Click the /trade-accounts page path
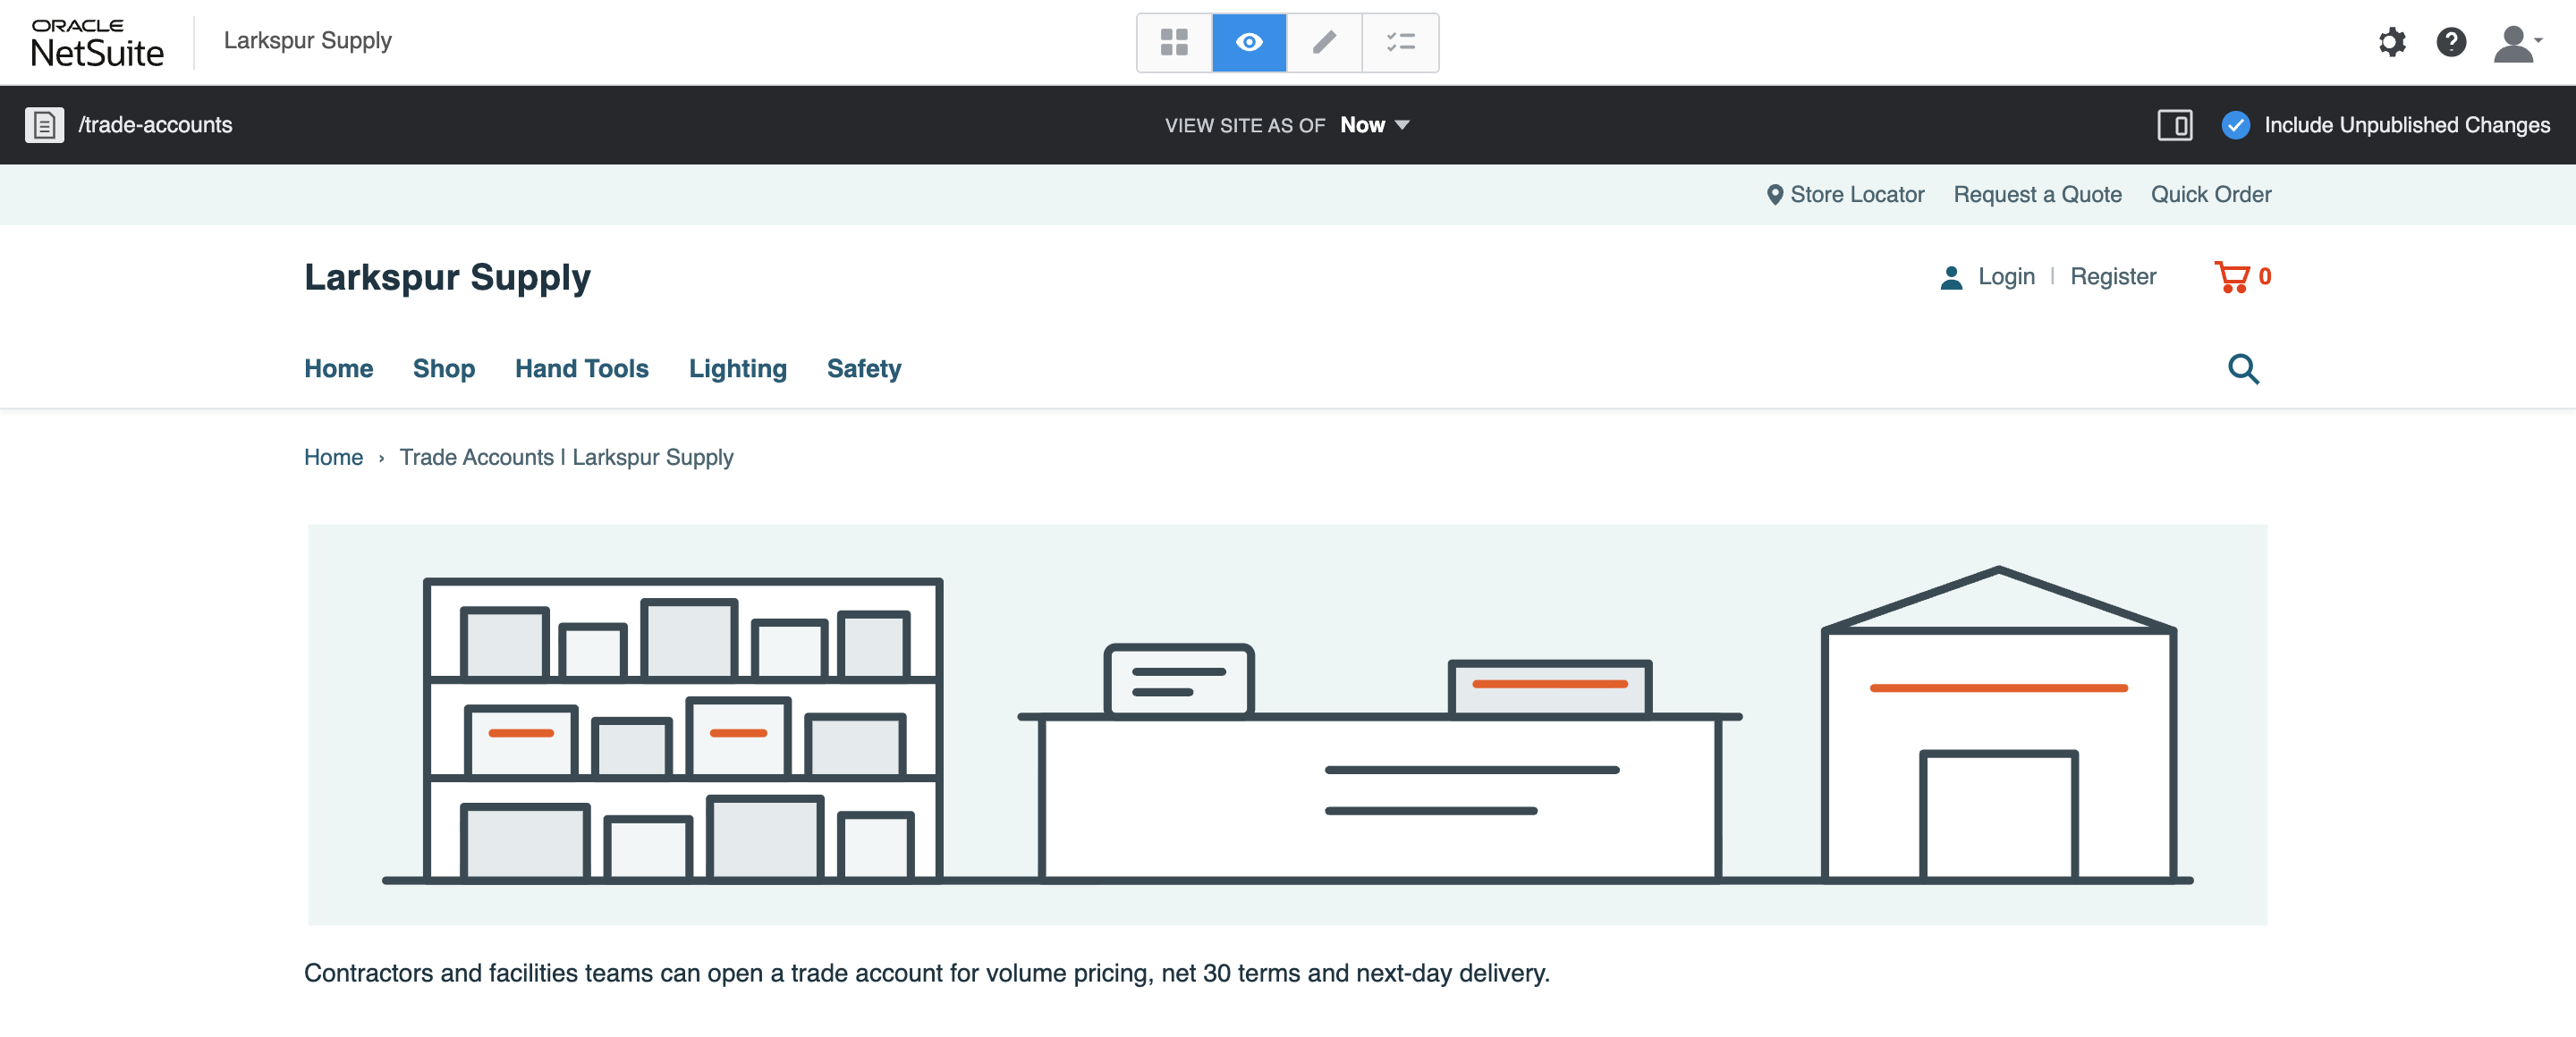 coord(155,125)
